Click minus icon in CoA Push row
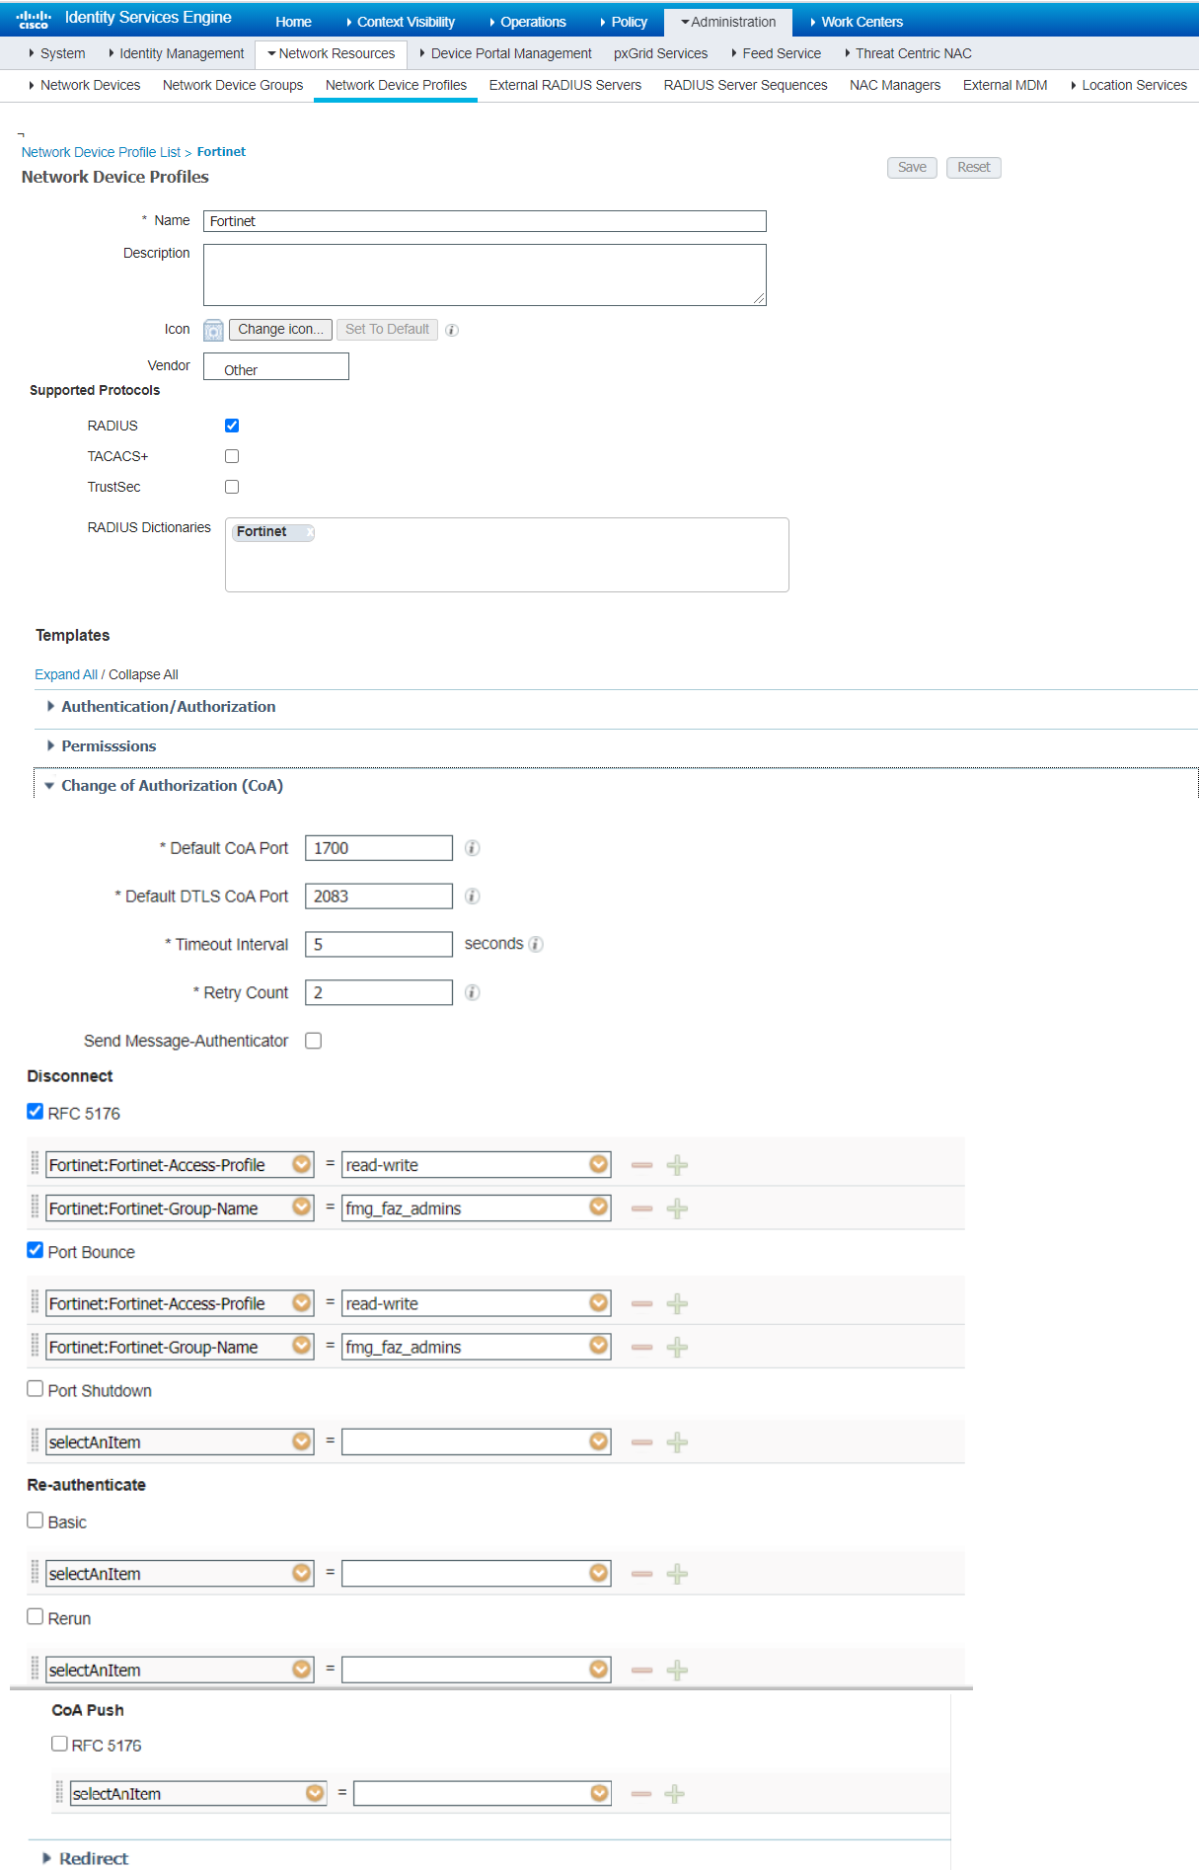 click(641, 1794)
